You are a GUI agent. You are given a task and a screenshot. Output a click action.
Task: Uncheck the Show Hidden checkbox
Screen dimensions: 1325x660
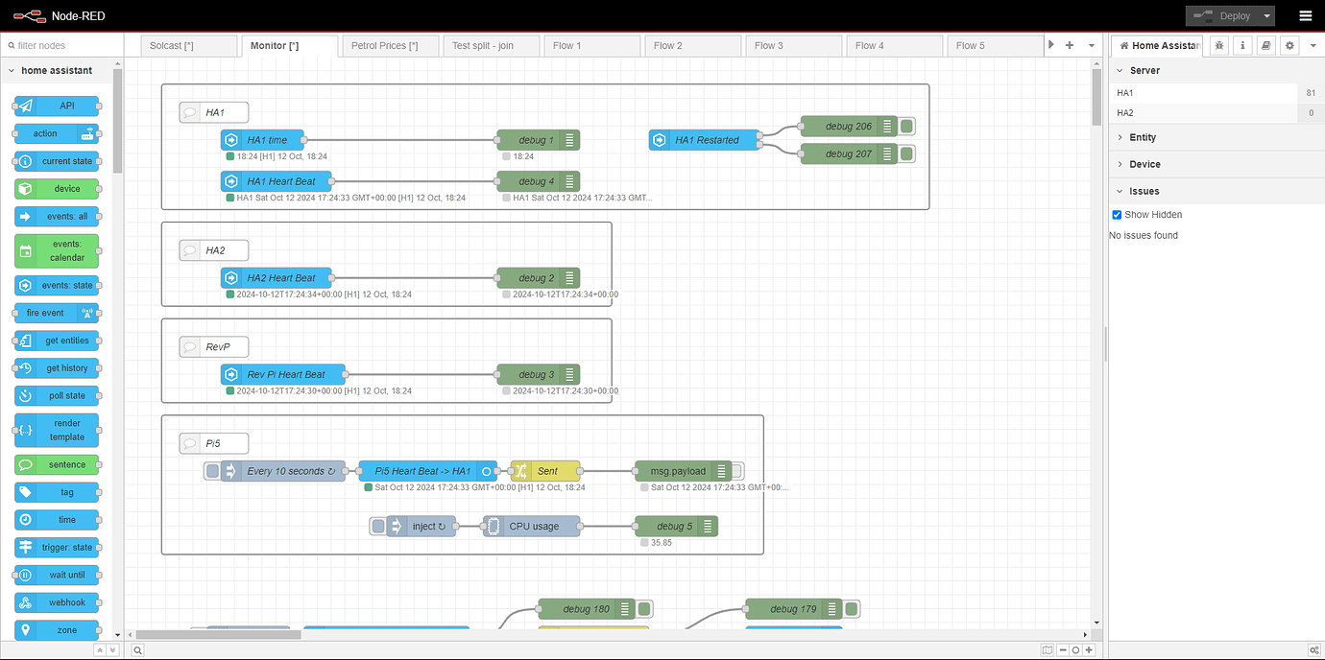(x=1117, y=215)
